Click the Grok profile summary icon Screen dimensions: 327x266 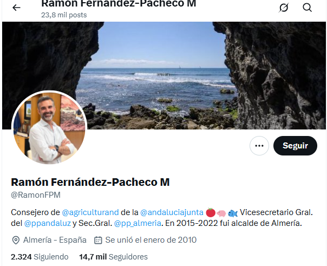(284, 8)
